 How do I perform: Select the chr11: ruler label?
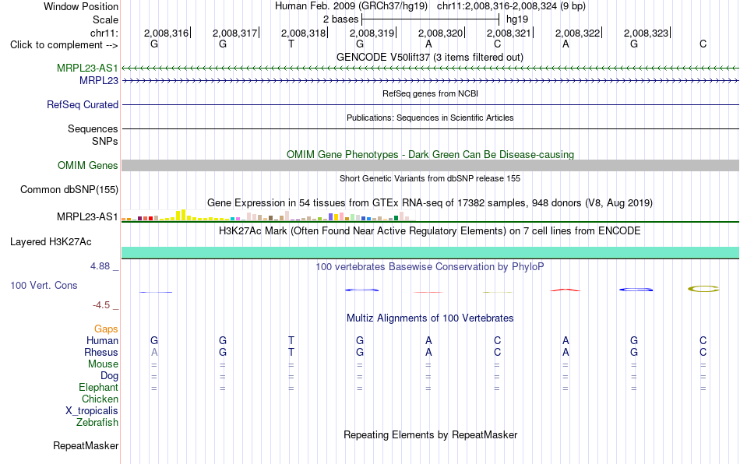point(104,33)
